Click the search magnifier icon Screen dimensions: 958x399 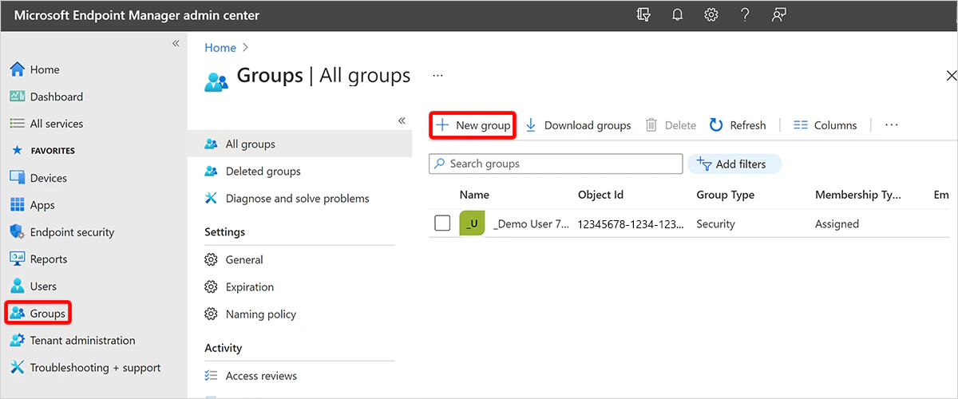pos(439,164)
